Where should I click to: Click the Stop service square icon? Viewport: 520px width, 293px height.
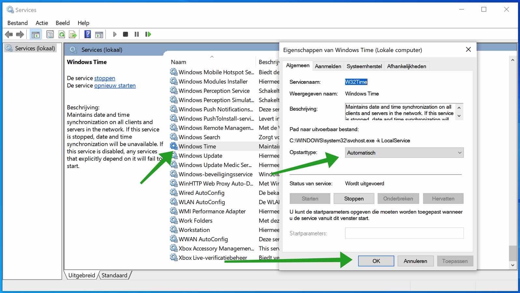[125, 34]
